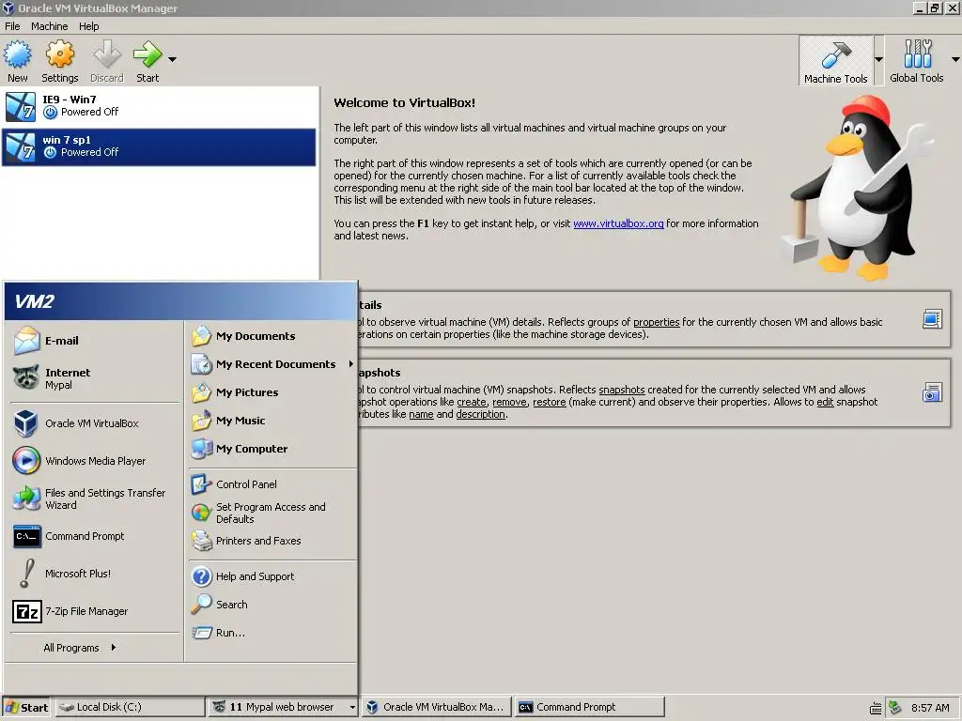Click the Snapshots camera tool icon
The width and height of the screenshot is (962, 721).
click(932, 392)
